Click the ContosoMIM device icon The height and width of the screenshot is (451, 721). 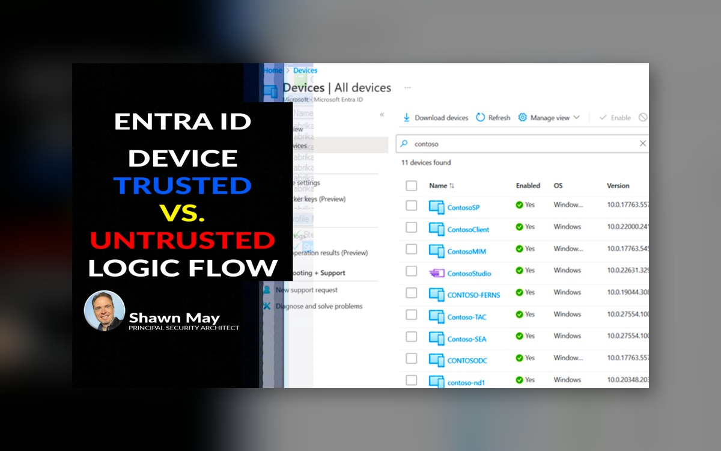click(437, 251)
